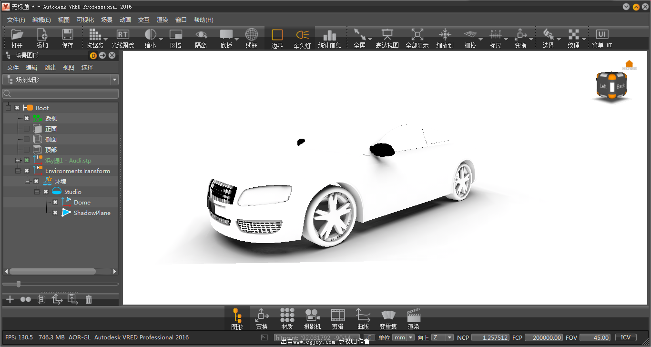651x347 pixels.
Task: Open the 曲线 curve editor module
Action: pos(363,319)
